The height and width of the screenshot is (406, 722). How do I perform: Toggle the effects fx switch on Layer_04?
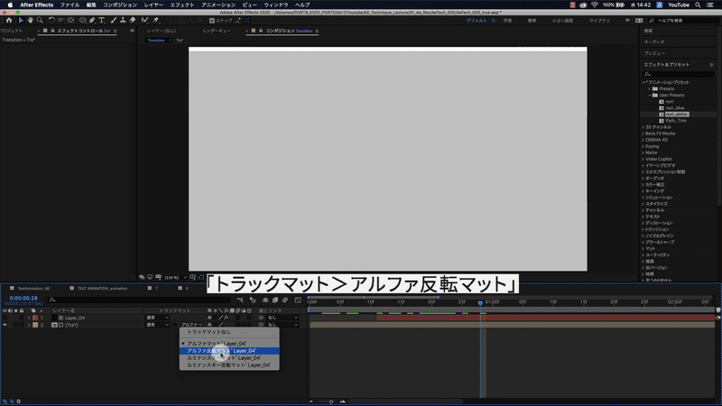pyautogui.click(x=227, y=318)
